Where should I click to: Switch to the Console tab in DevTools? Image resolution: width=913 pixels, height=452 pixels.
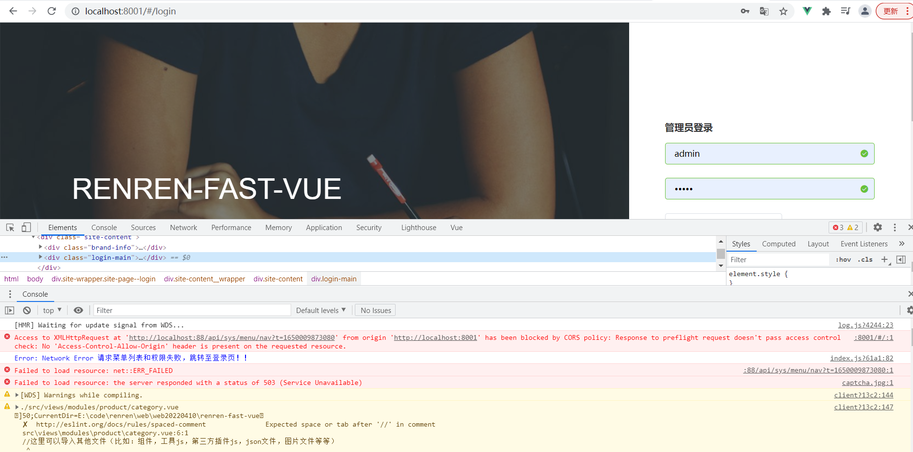[104, 228]
